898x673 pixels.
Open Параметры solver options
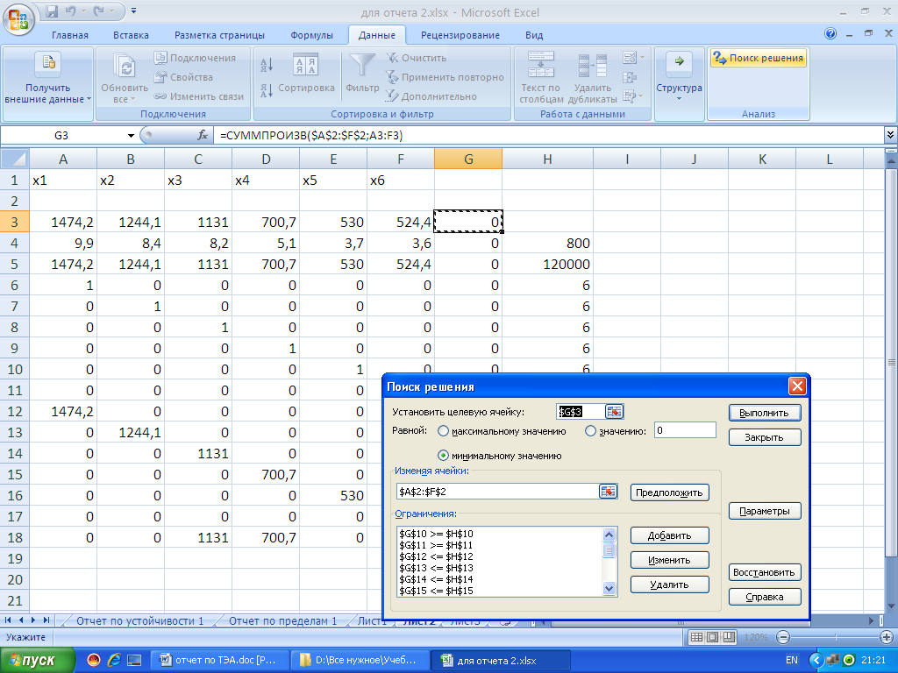click(x=765, y=511)
